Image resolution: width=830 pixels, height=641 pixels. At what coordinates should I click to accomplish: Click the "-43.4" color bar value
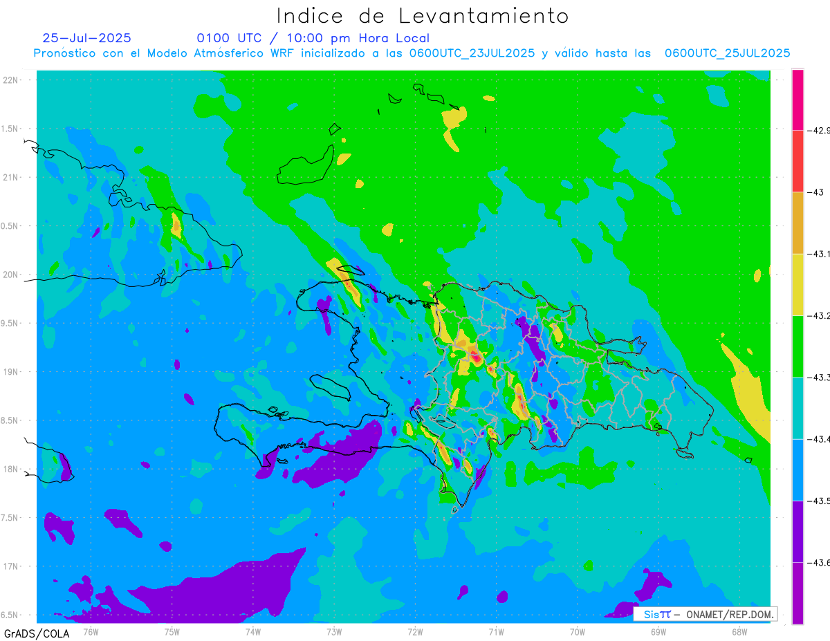(819, 438)
